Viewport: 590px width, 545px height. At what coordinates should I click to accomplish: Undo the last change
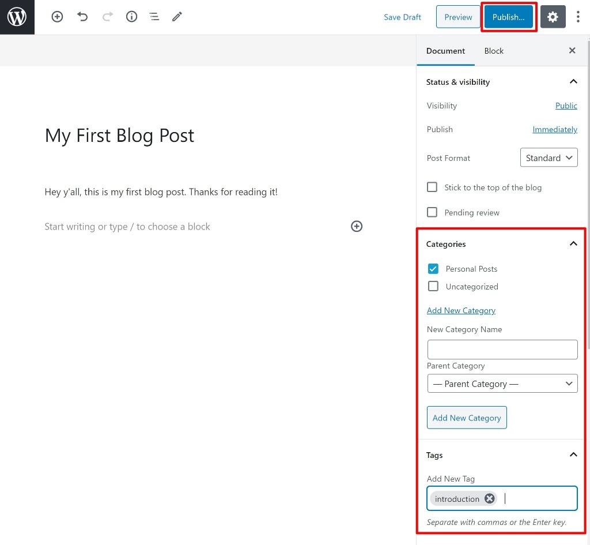[x=82, y=17]
